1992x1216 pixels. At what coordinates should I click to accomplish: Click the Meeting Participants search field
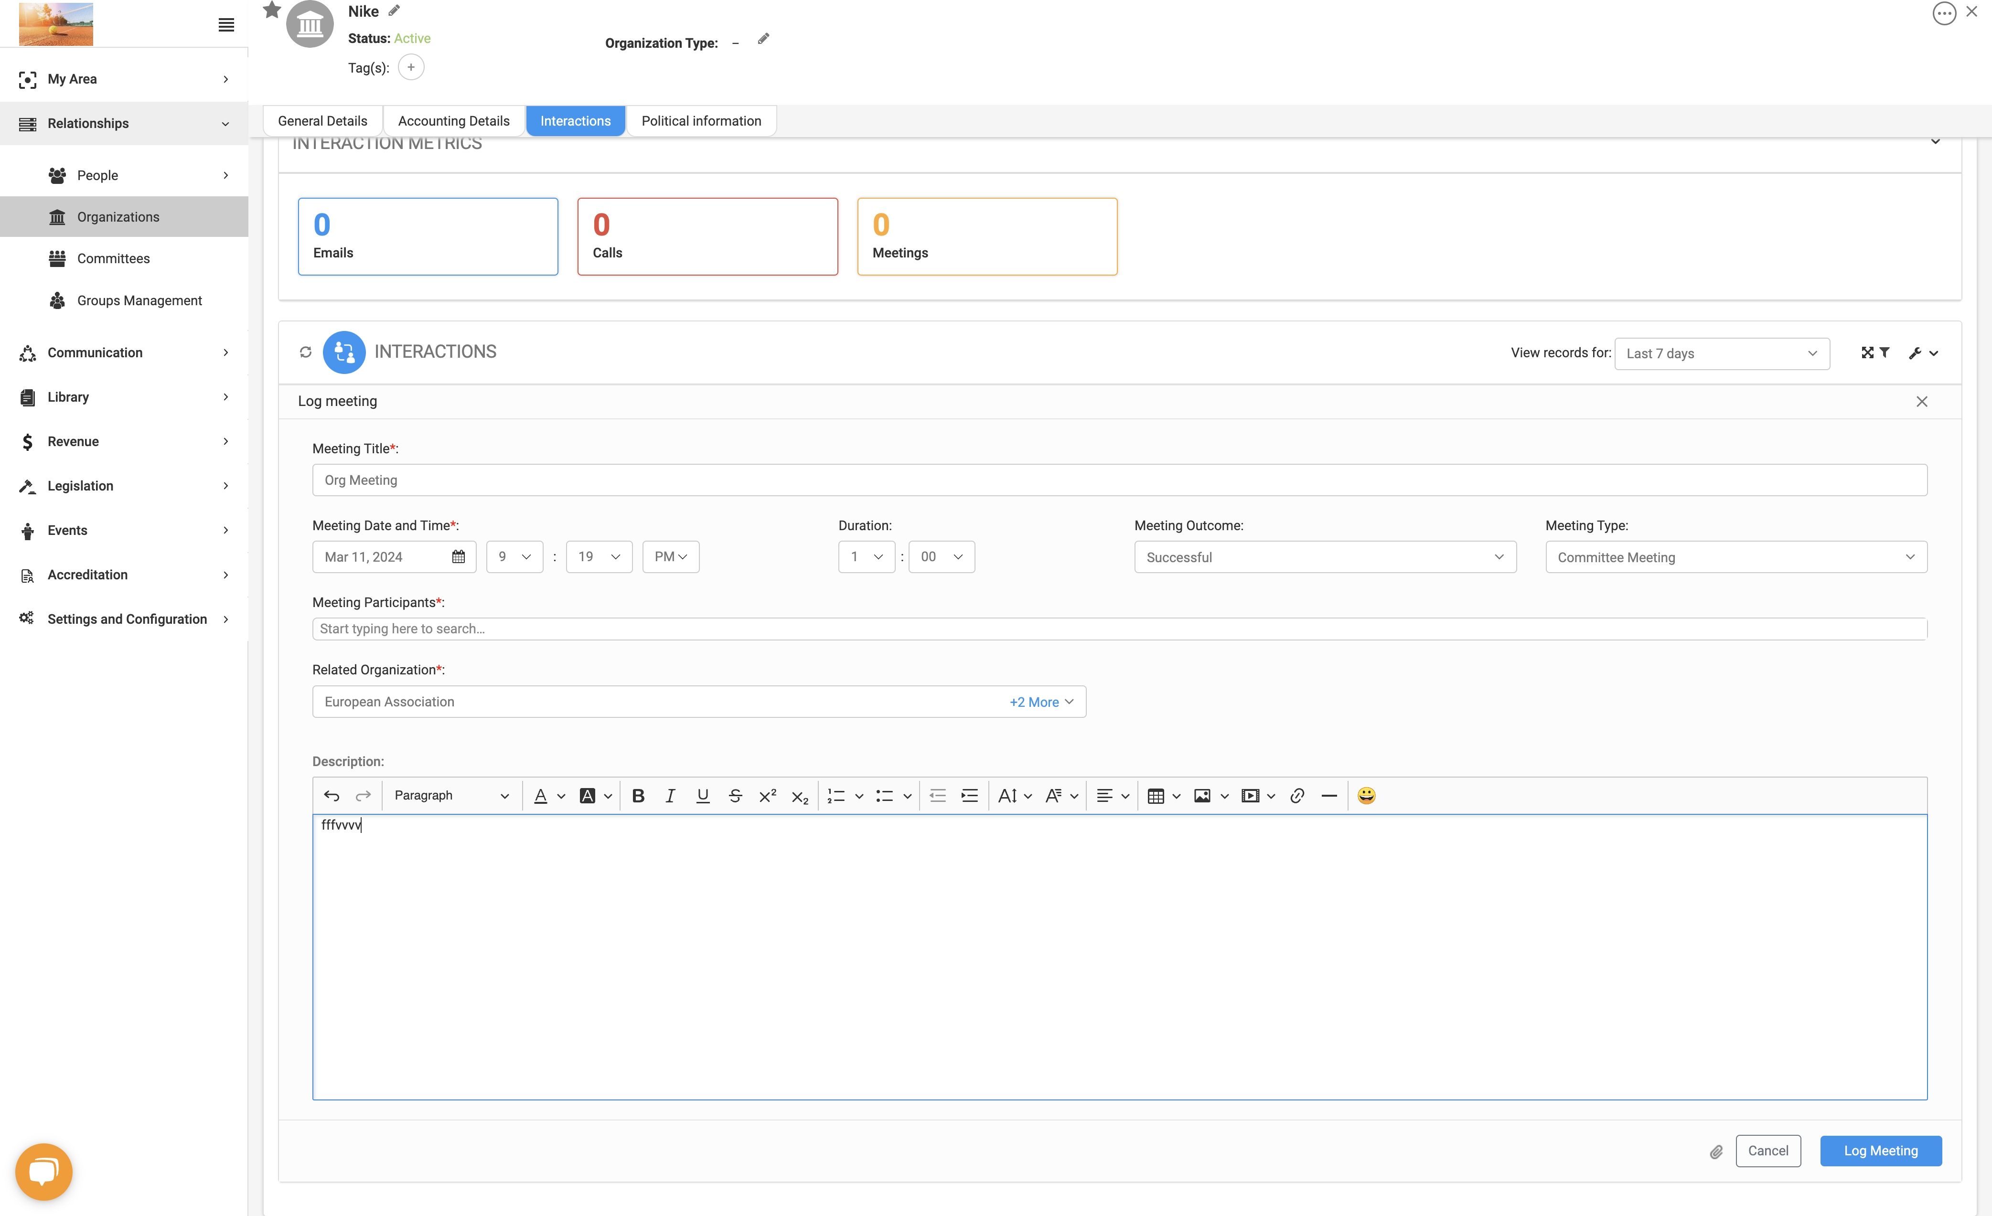pyautogui.click(x=1120, y=628)
